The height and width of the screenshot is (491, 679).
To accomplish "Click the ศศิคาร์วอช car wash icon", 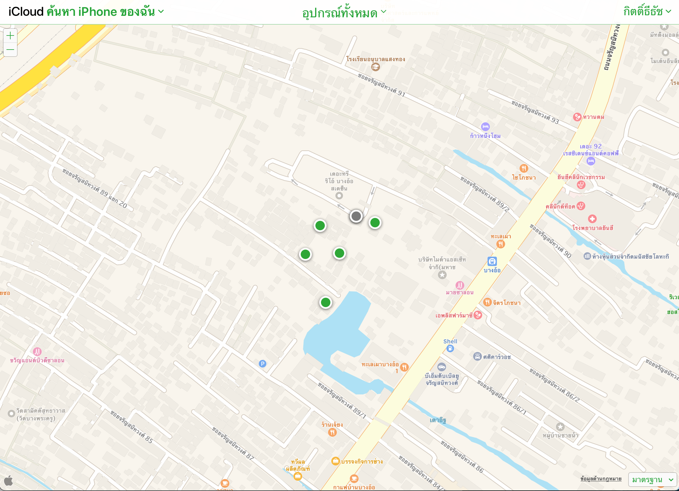I will click(x=477, y=356).
